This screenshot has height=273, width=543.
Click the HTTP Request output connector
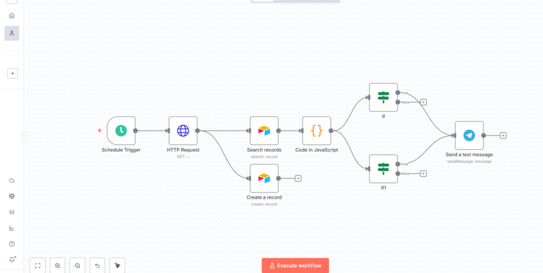197,130
